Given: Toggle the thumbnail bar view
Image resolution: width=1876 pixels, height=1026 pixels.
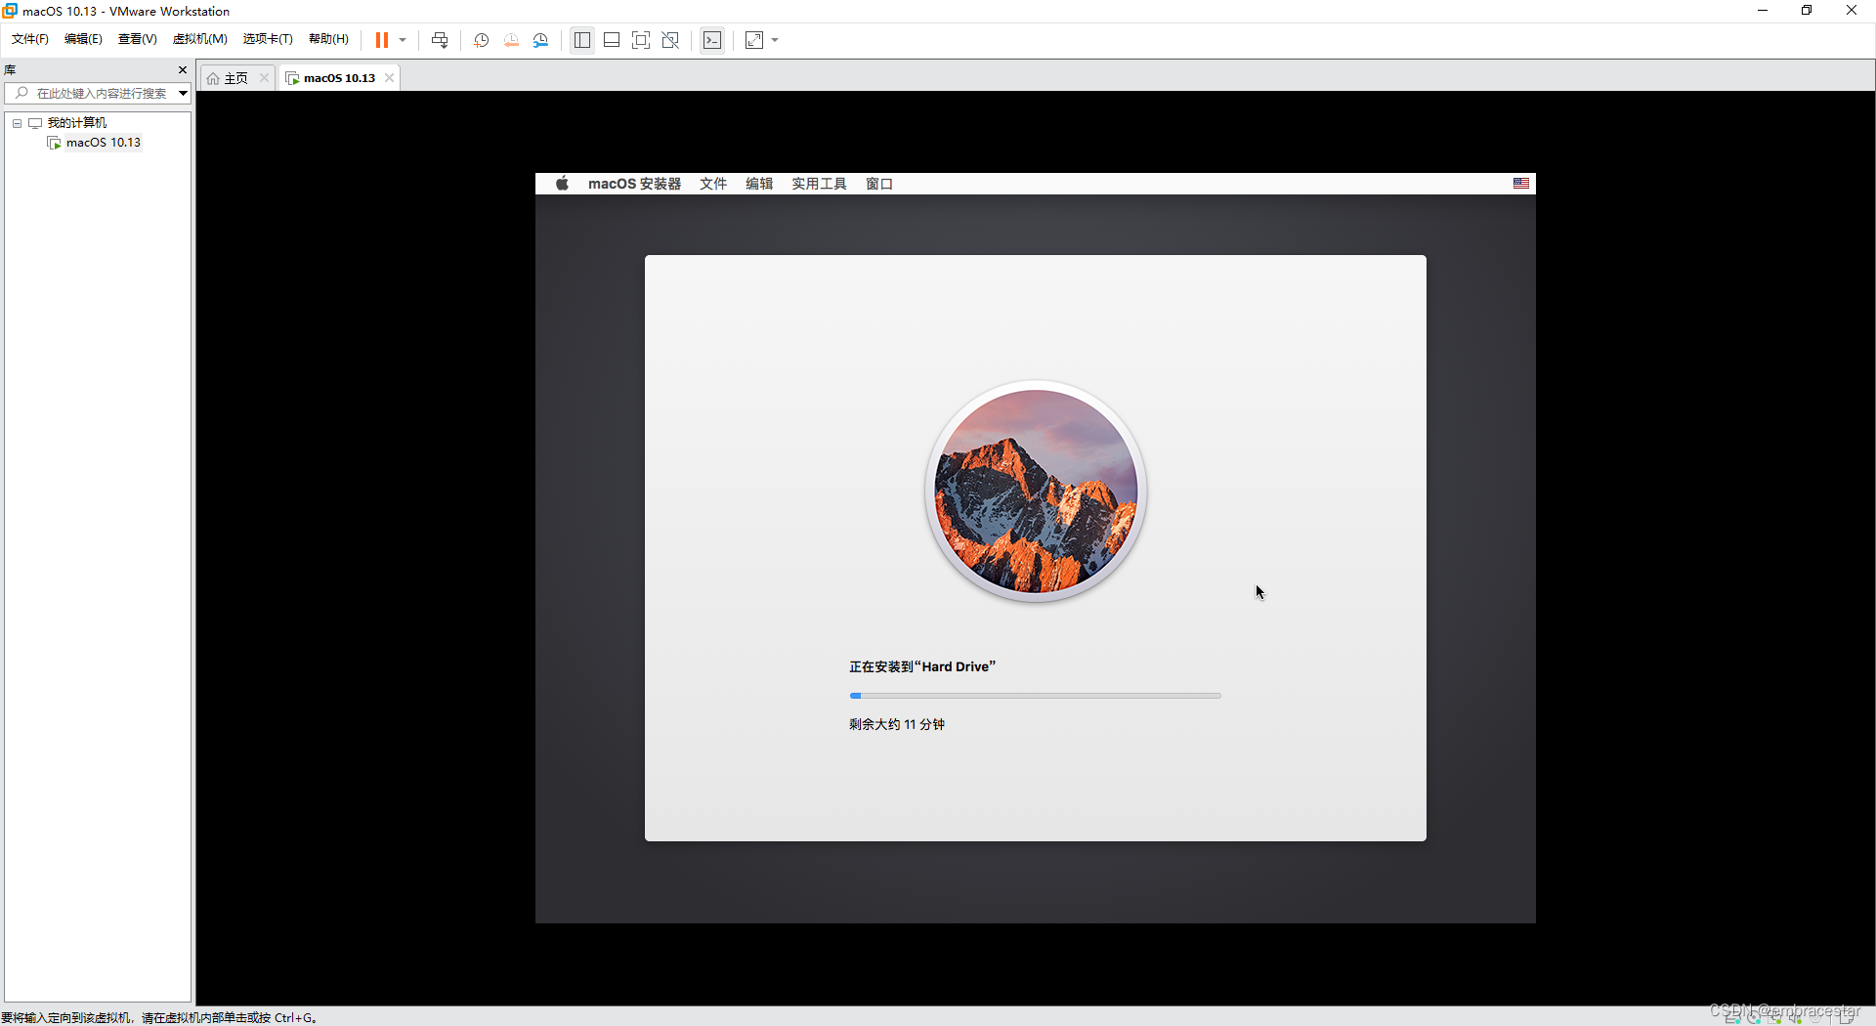Looking at the screenshot, I should click(x=612, y=40).
